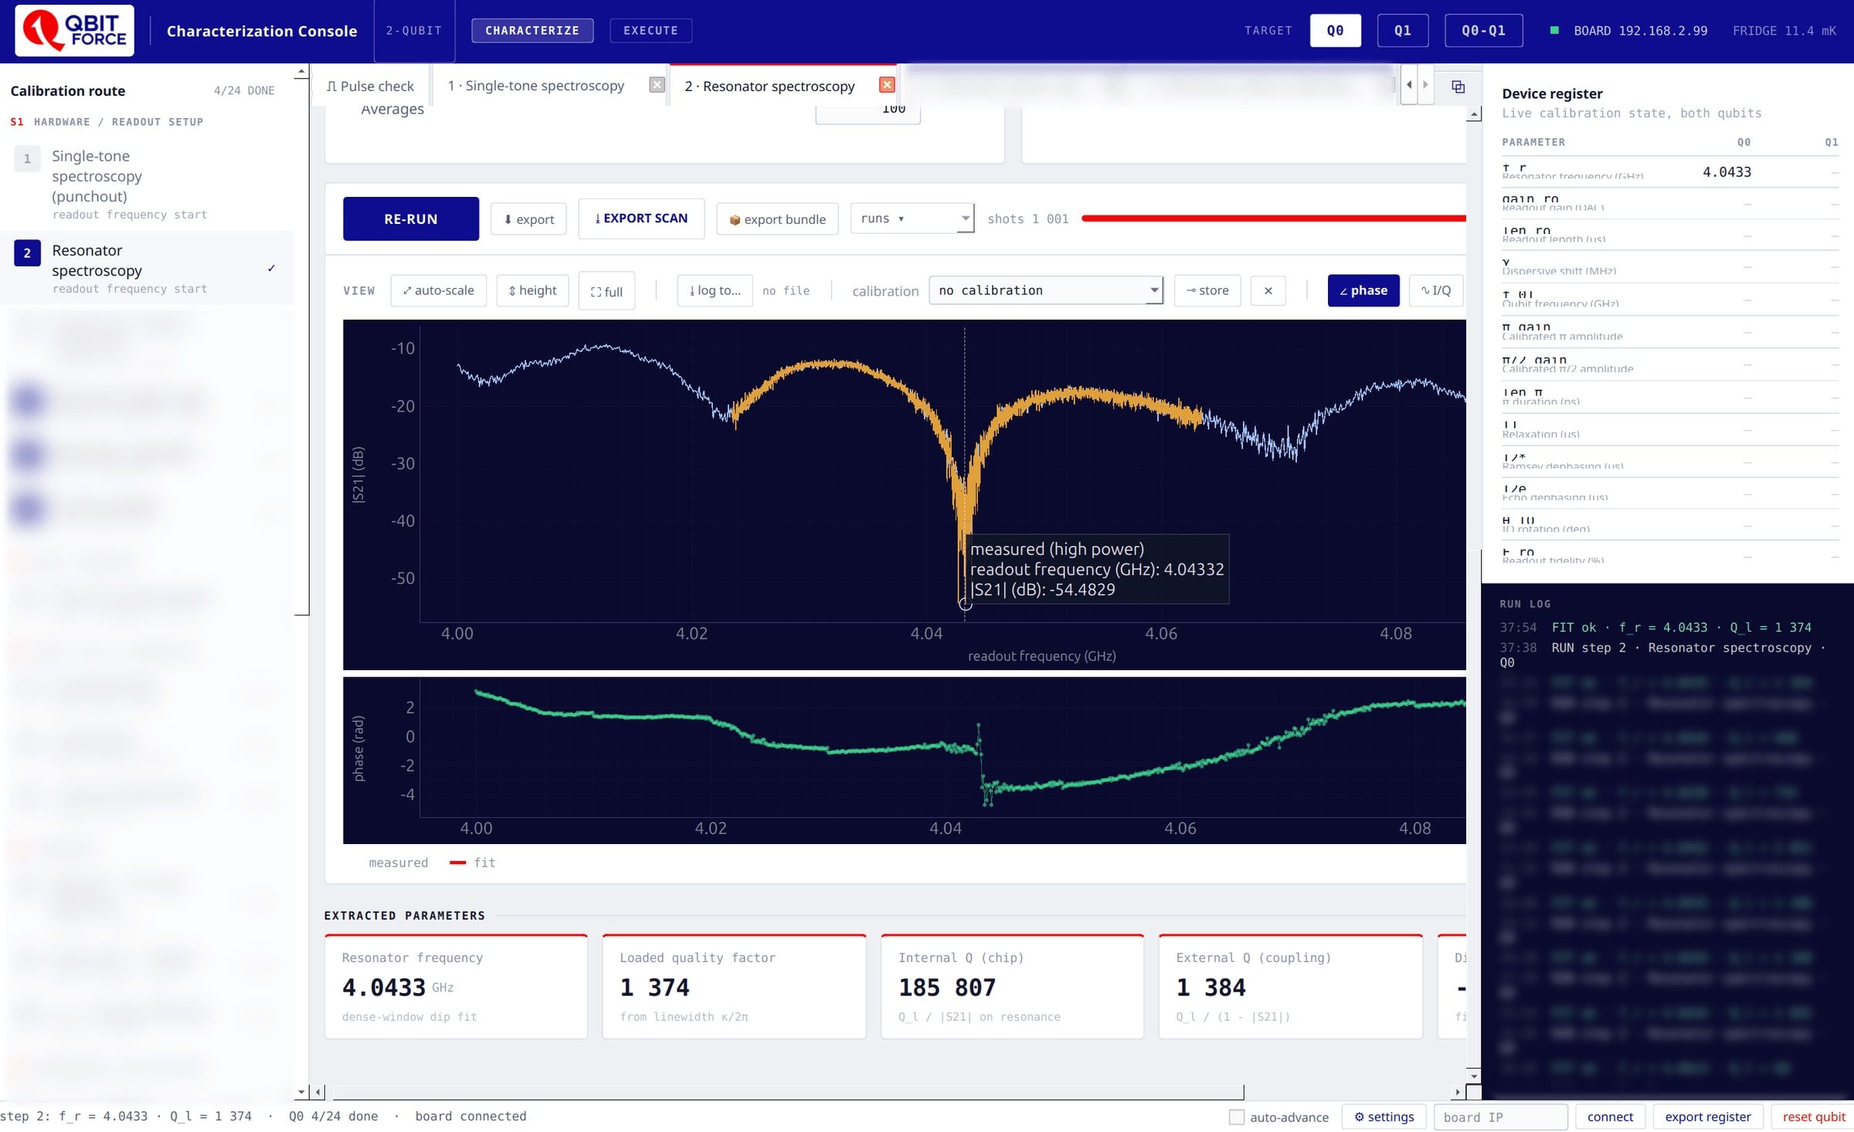Click the RE-RUN button

point(411,219)
